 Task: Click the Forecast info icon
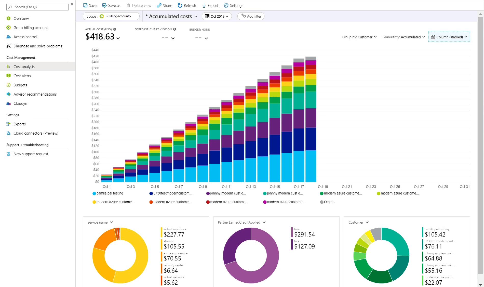tap(175, 29)
